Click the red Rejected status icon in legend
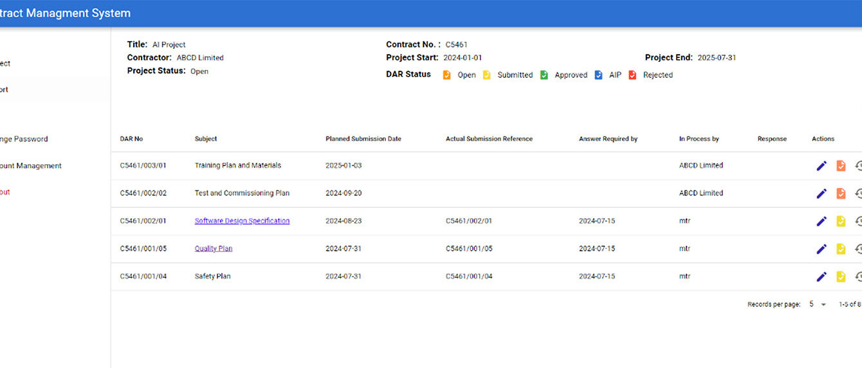Screen dimensions: 862x368 click(x=632, y=75)
